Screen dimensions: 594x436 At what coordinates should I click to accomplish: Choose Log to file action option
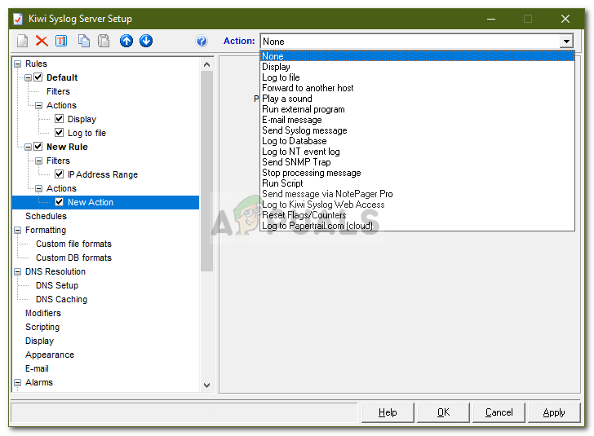(x=417, y=77)
